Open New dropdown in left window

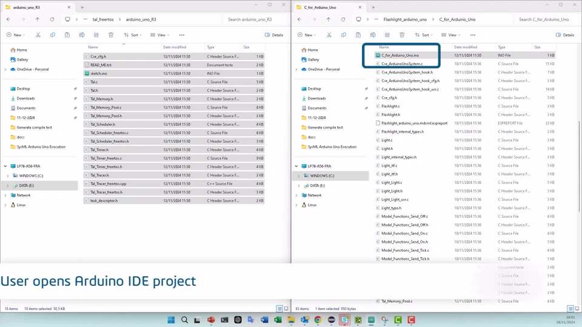[x=16, y=35]
